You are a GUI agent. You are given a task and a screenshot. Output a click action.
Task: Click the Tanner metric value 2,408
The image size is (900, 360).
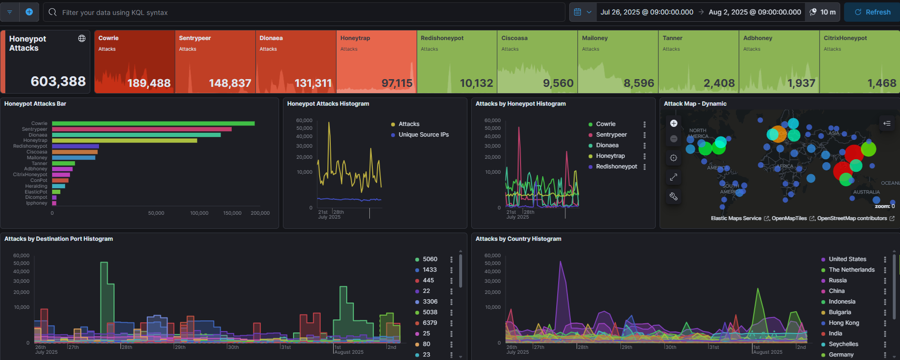tap(719, 83)
